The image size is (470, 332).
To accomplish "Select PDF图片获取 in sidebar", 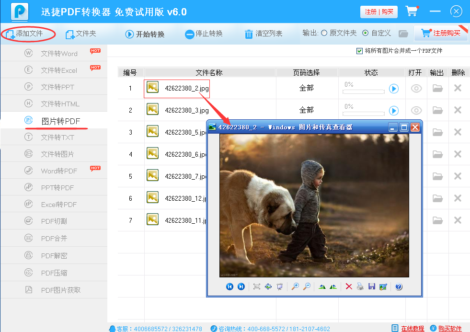I will point(54,290).
